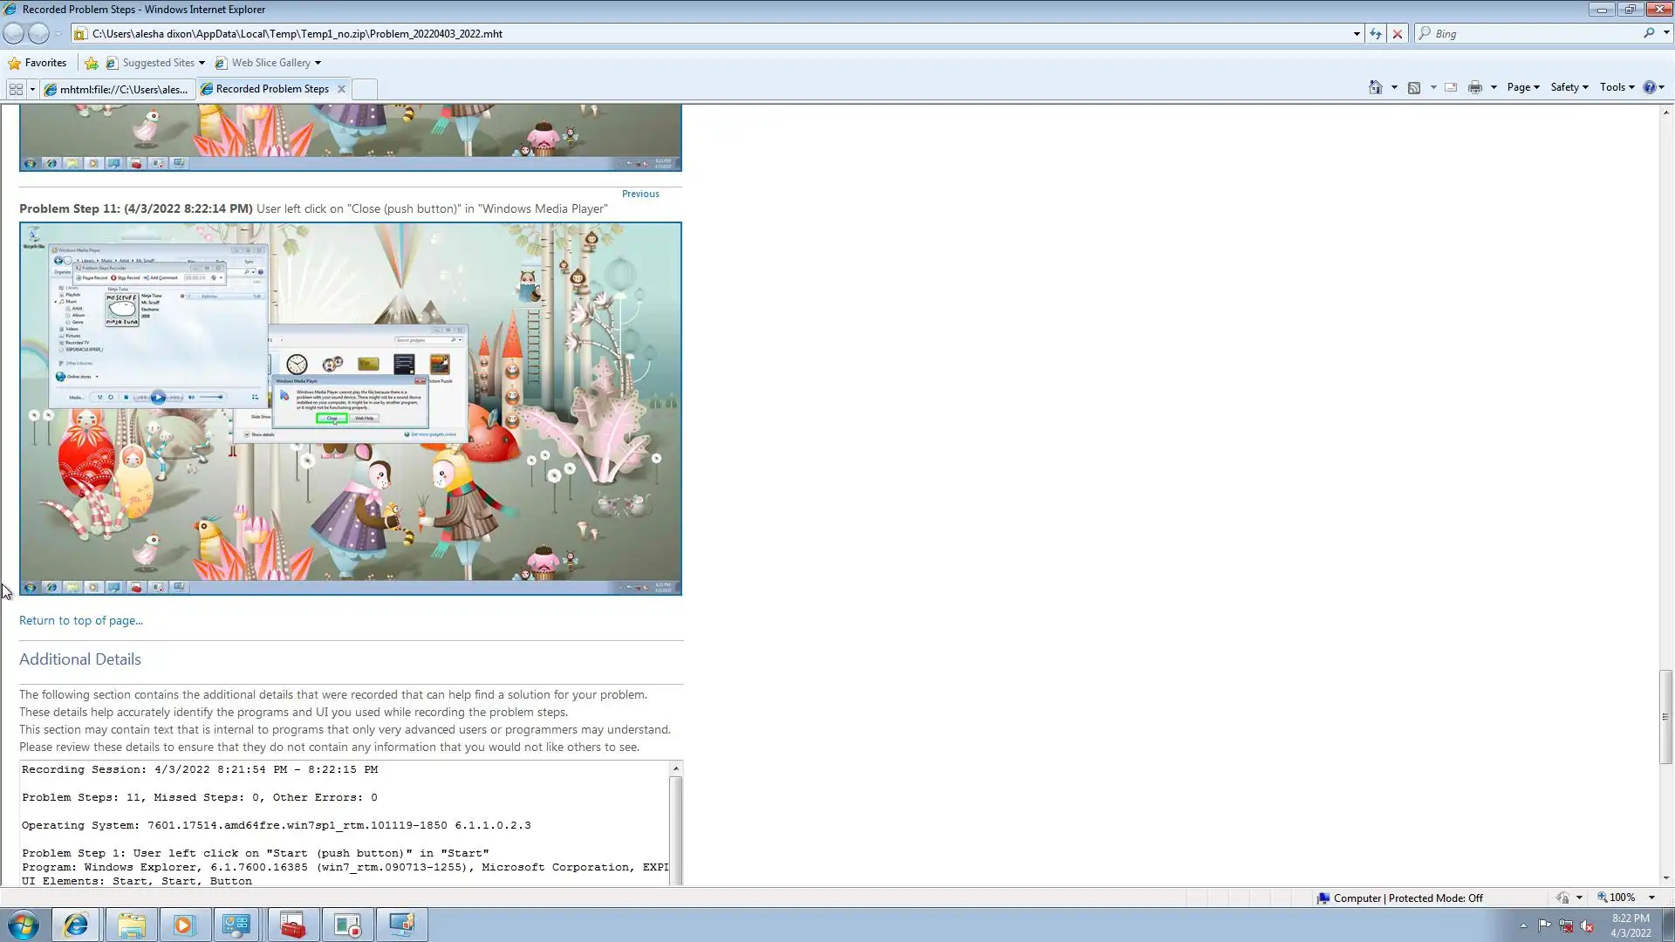Click the Print icon
This screenshot has width=1675, height=942.
1474,87
